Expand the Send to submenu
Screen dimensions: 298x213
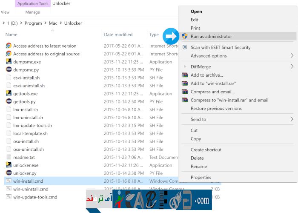pos(292,119)
